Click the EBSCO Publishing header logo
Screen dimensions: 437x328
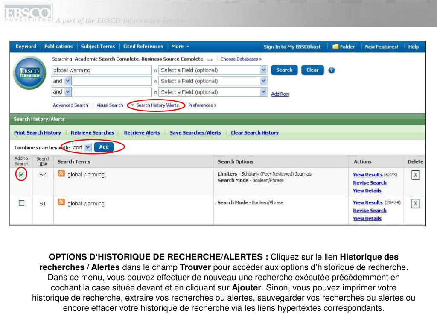(27, 13)
